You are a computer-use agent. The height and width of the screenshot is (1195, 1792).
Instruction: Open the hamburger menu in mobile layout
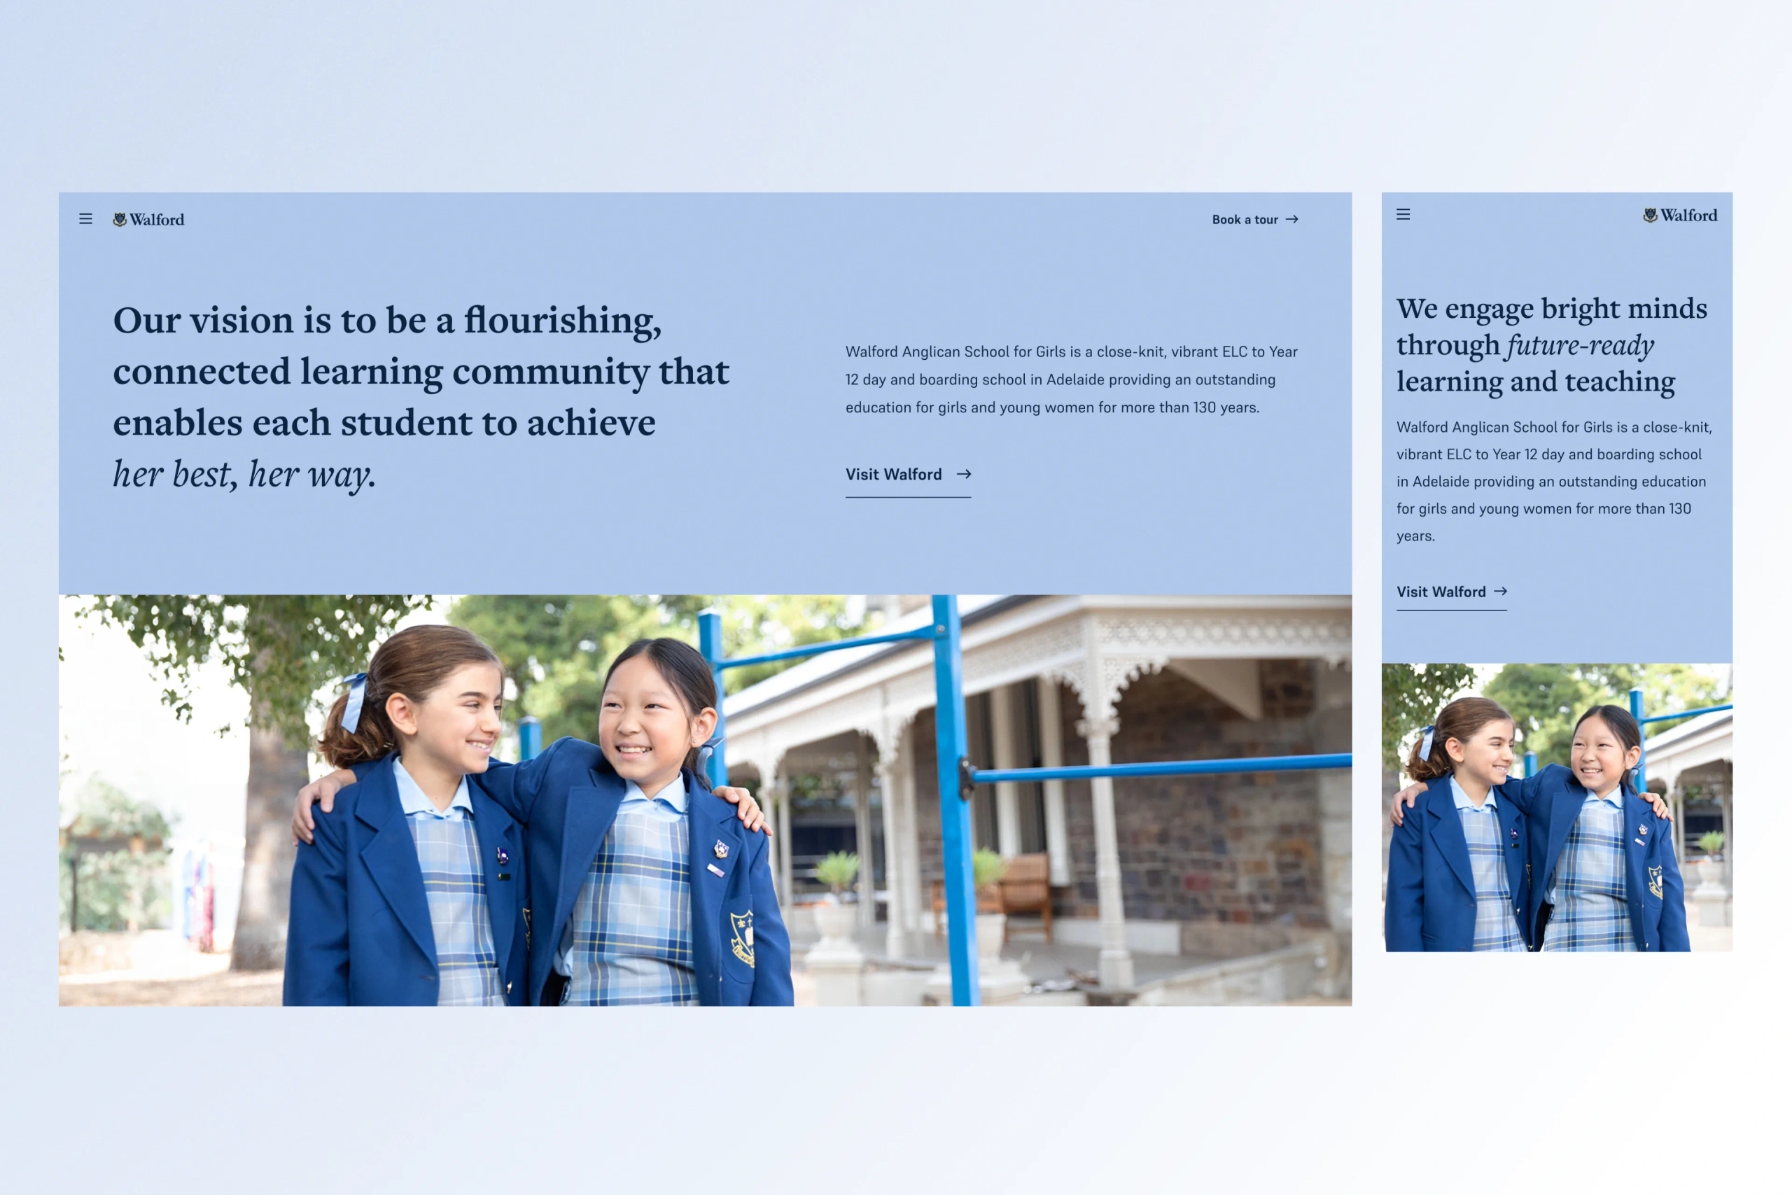(x=1403, y=214)
